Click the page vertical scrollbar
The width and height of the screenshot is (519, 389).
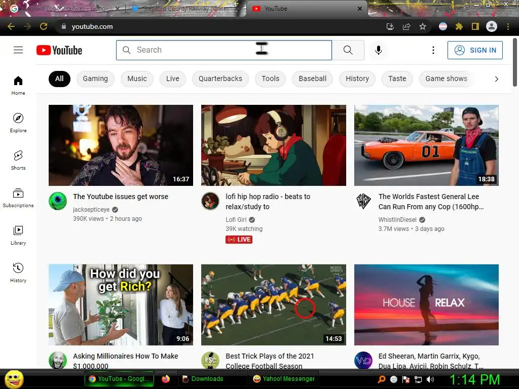click(515, 62)
